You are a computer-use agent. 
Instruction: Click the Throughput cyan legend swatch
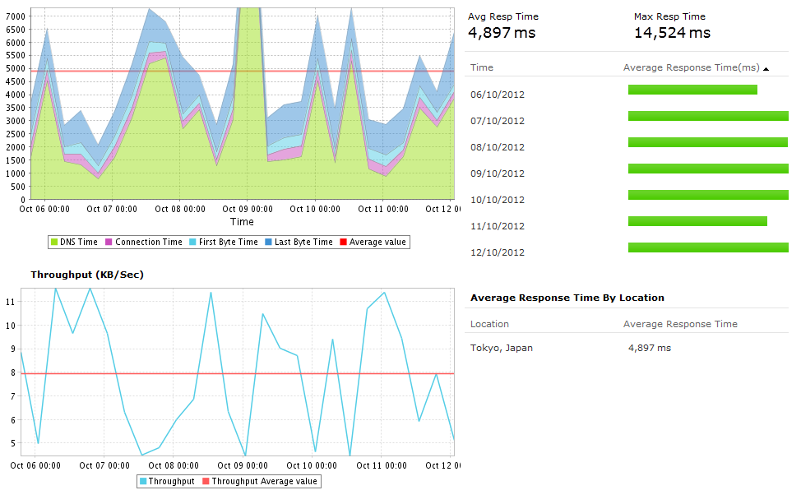[144, 481]
